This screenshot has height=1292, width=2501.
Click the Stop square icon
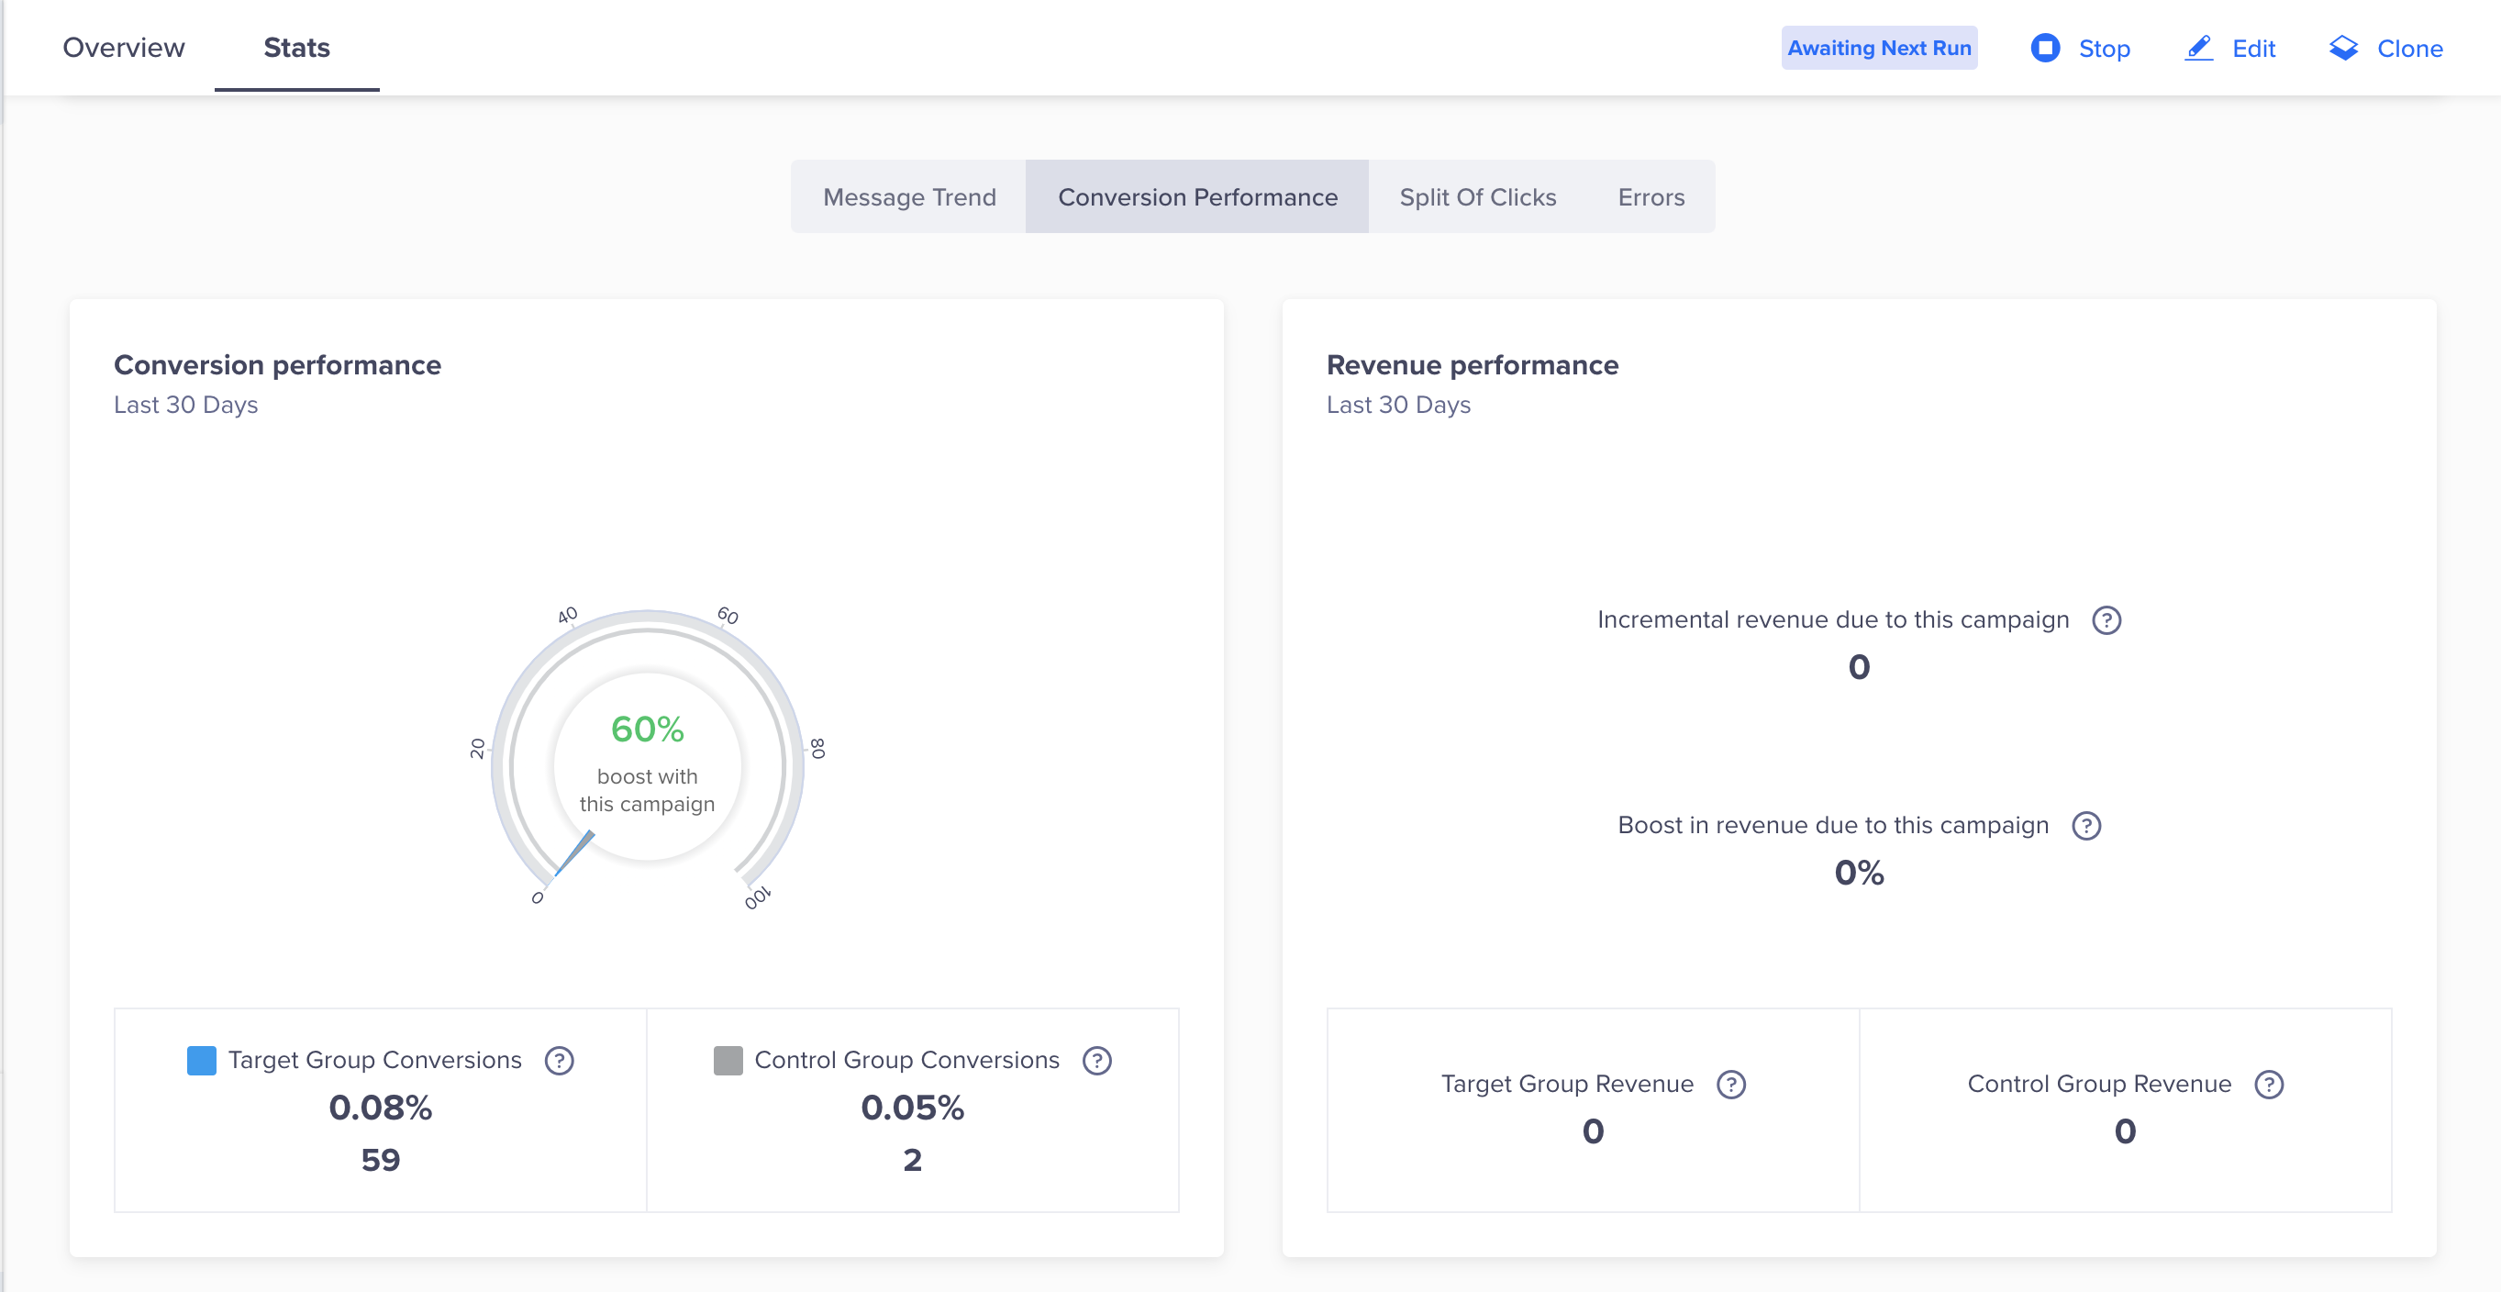[2046, 48]
